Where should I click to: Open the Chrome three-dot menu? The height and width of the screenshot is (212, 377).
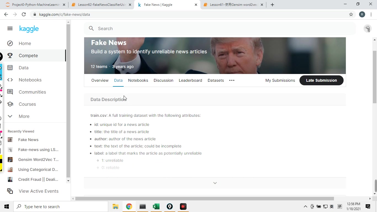371,14
